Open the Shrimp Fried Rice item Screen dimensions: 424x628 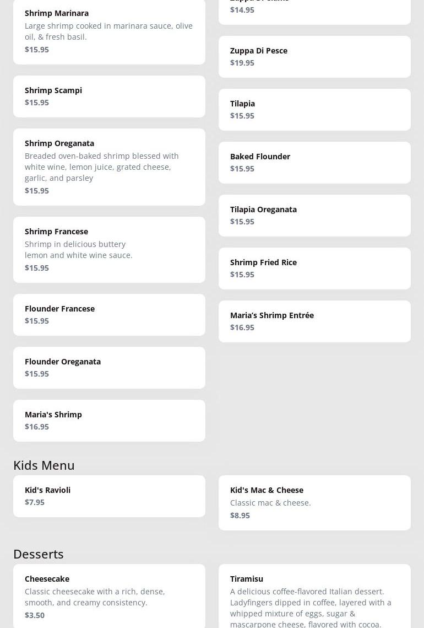(x=314, y=268)
